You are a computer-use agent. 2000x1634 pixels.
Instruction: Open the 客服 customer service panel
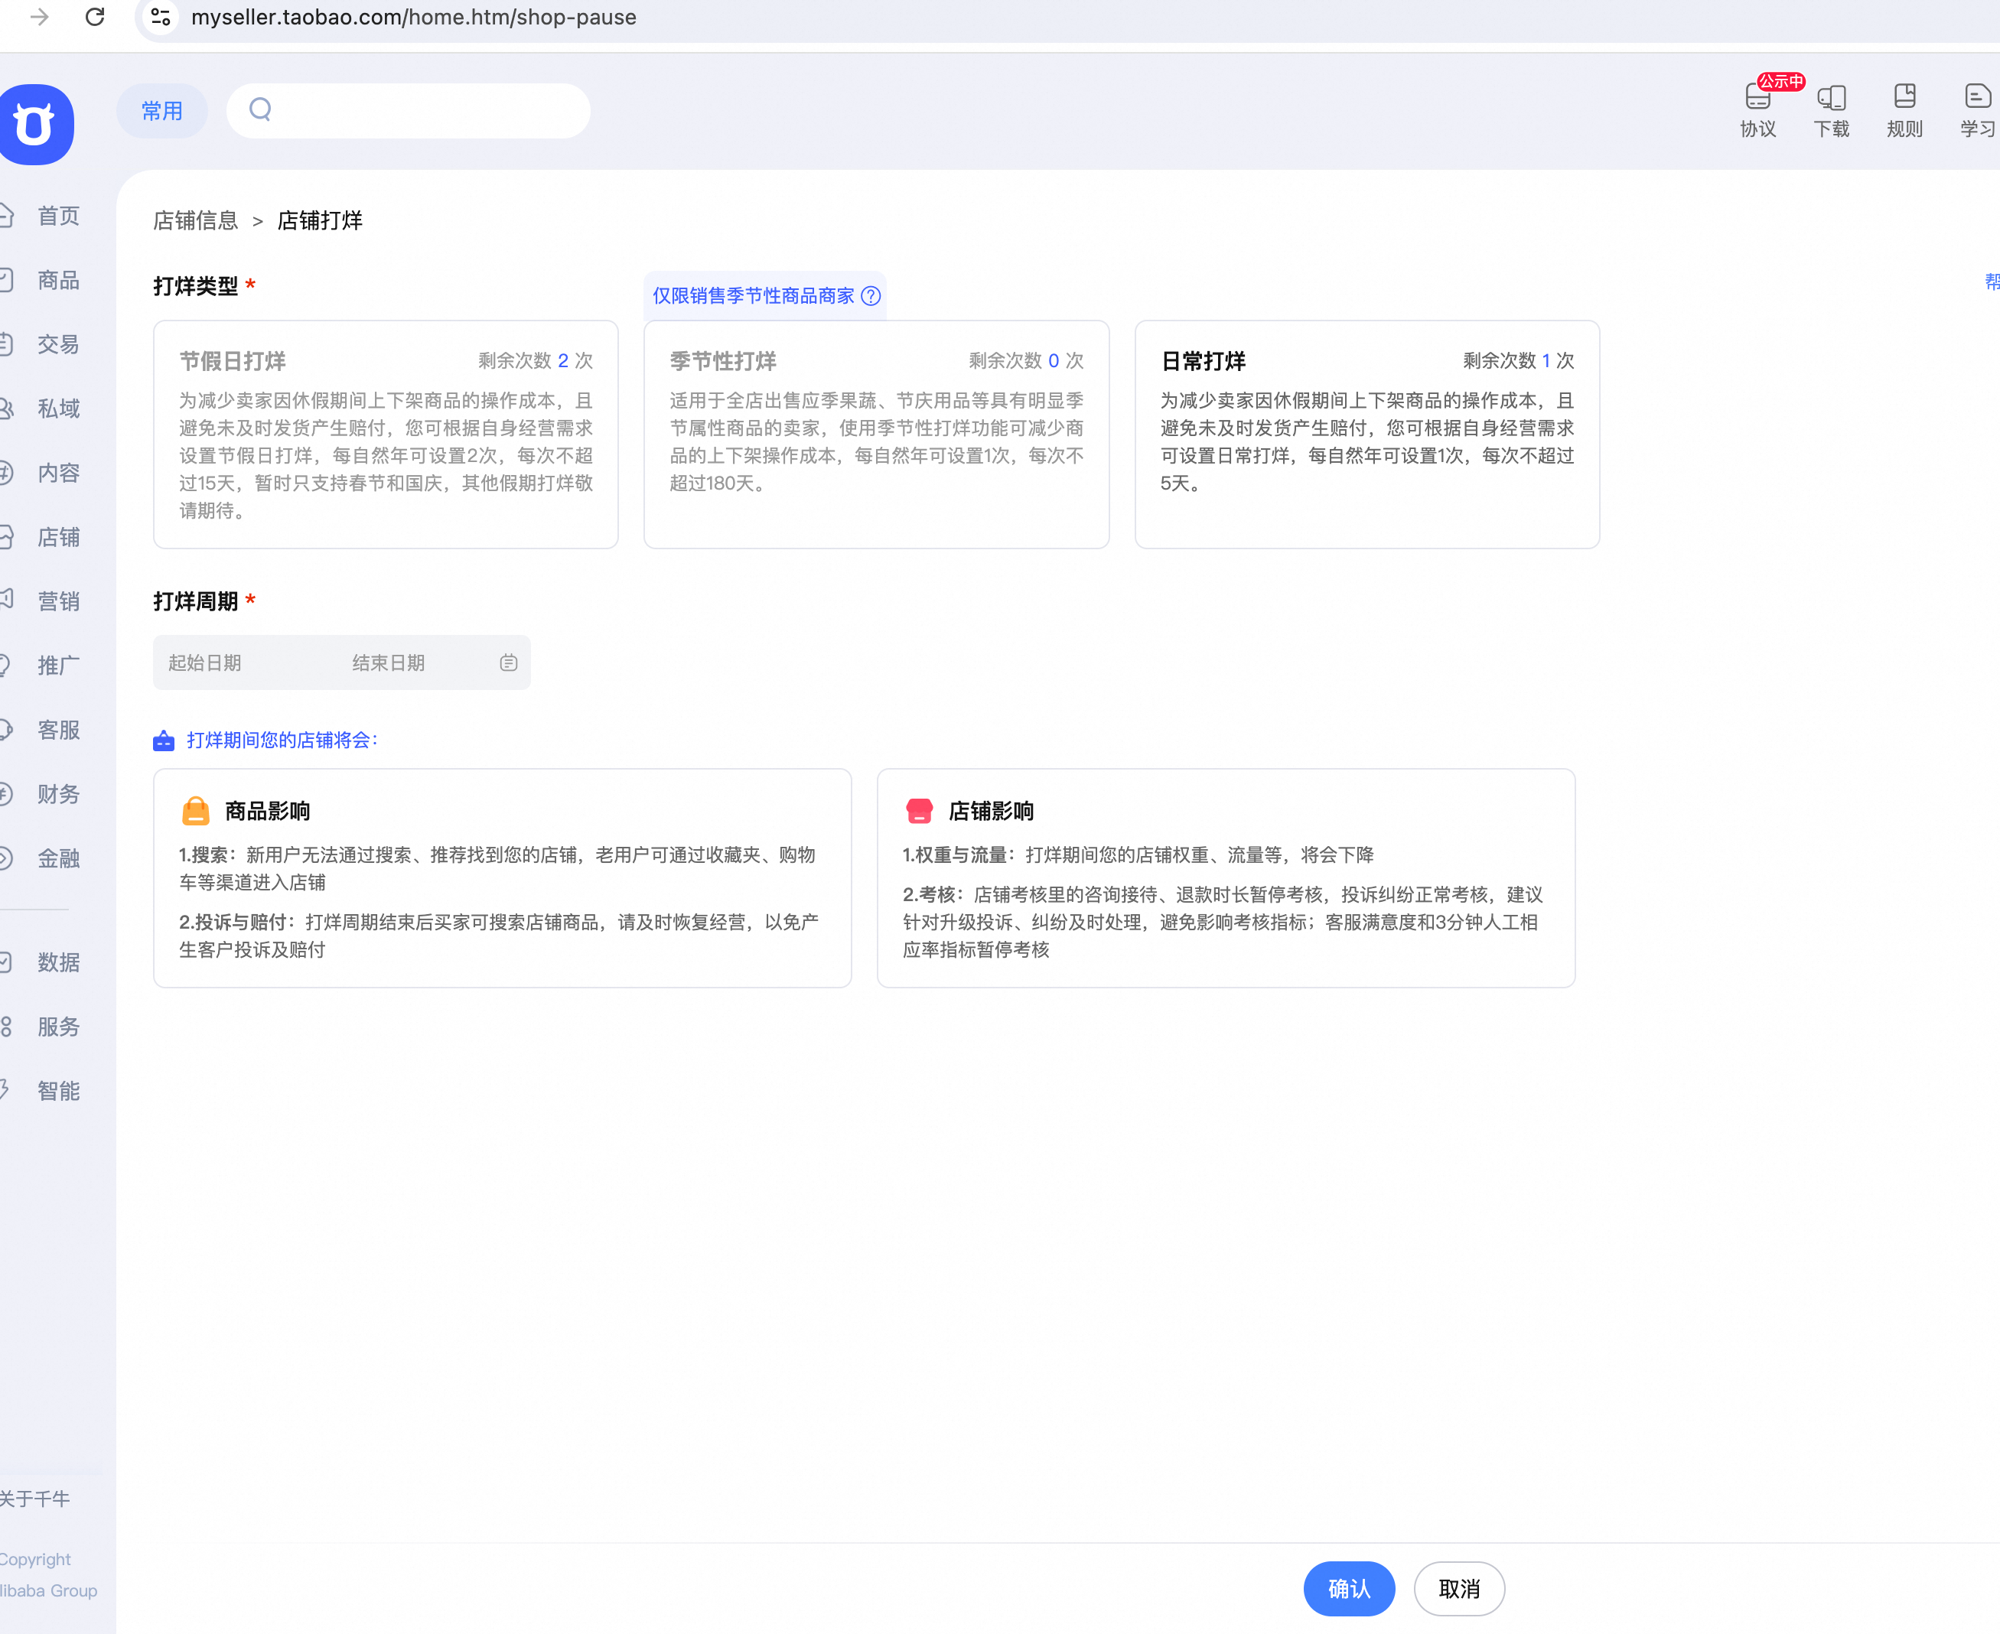(x=57, y=730)
